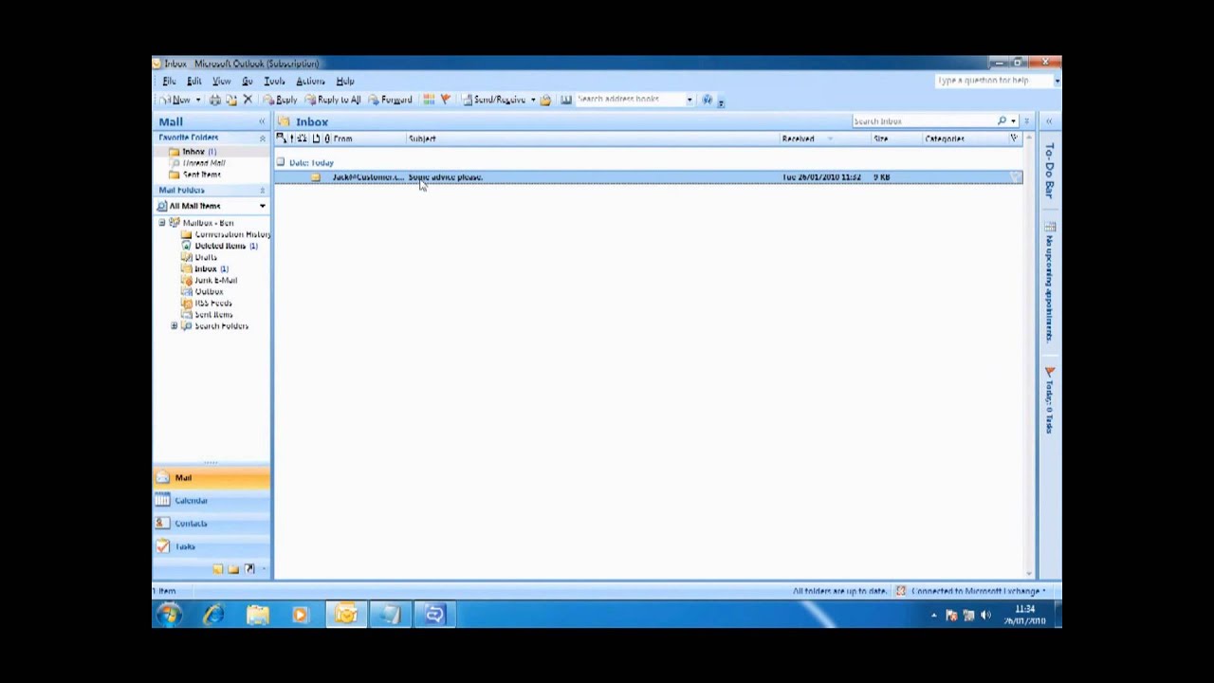Viewport: 1214px width, 683px height.
Task: Open the Actions menu
Action: coord(310,81)
